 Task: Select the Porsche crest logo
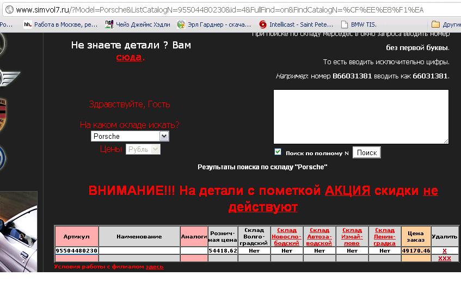[4, 115]
